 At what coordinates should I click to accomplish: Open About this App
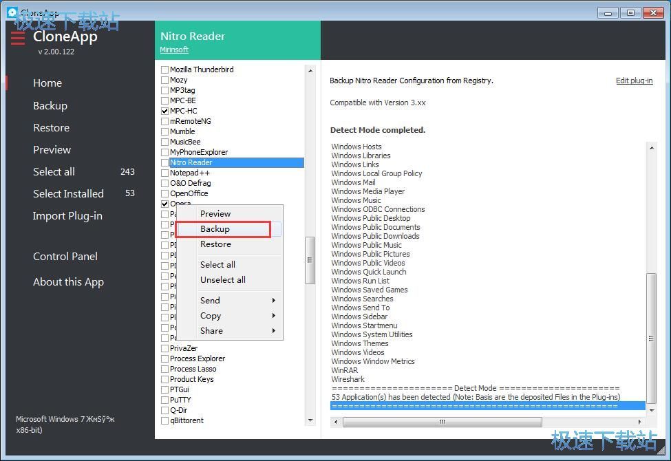point(68,282)
